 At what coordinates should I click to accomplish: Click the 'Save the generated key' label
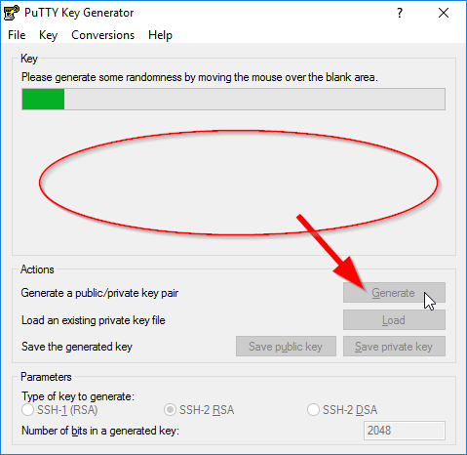[x=77, y=347]
